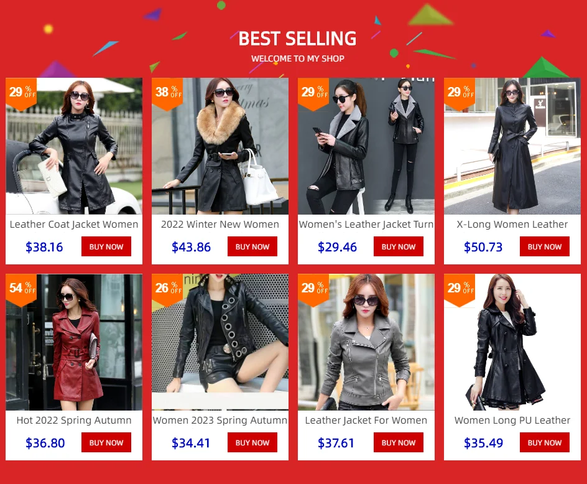The image size is (587, 484).
Task: Open the gray leather jacket product image
Action: 366,342
